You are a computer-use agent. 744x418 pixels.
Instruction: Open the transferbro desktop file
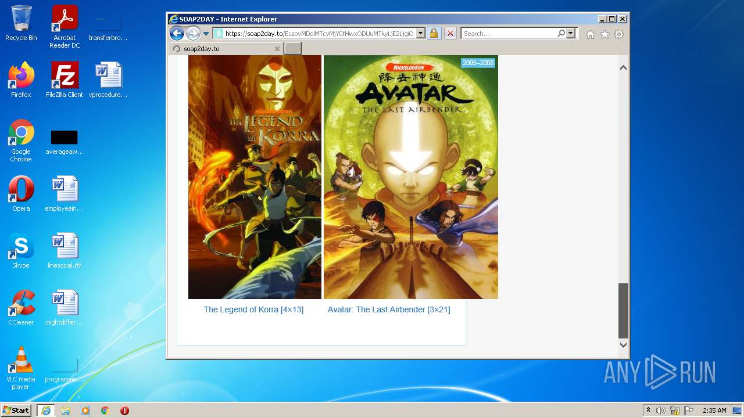point(108,27)
